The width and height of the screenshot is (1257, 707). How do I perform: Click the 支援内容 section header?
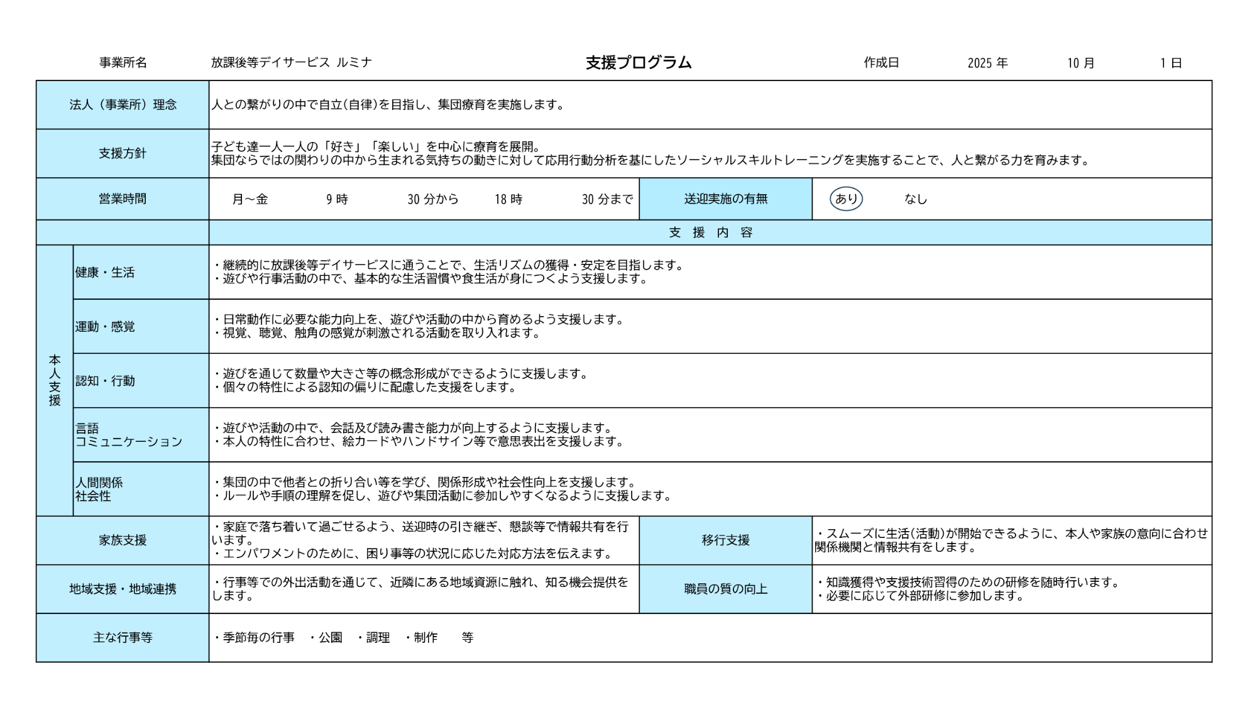coord(710,233)
